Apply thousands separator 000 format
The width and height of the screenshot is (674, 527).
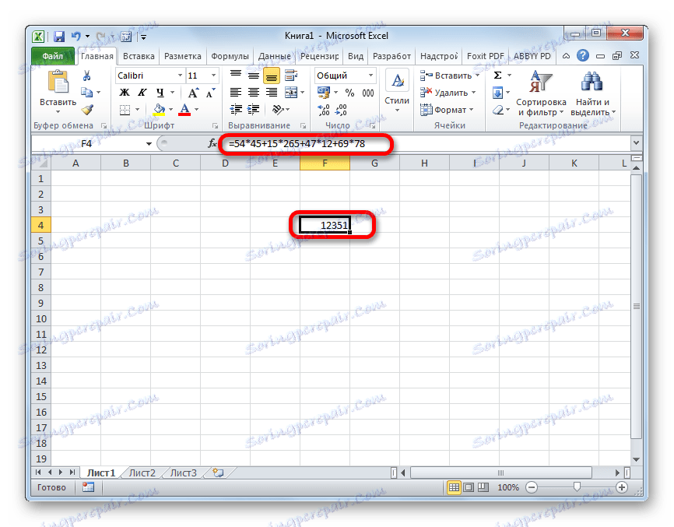coord(368,93)
